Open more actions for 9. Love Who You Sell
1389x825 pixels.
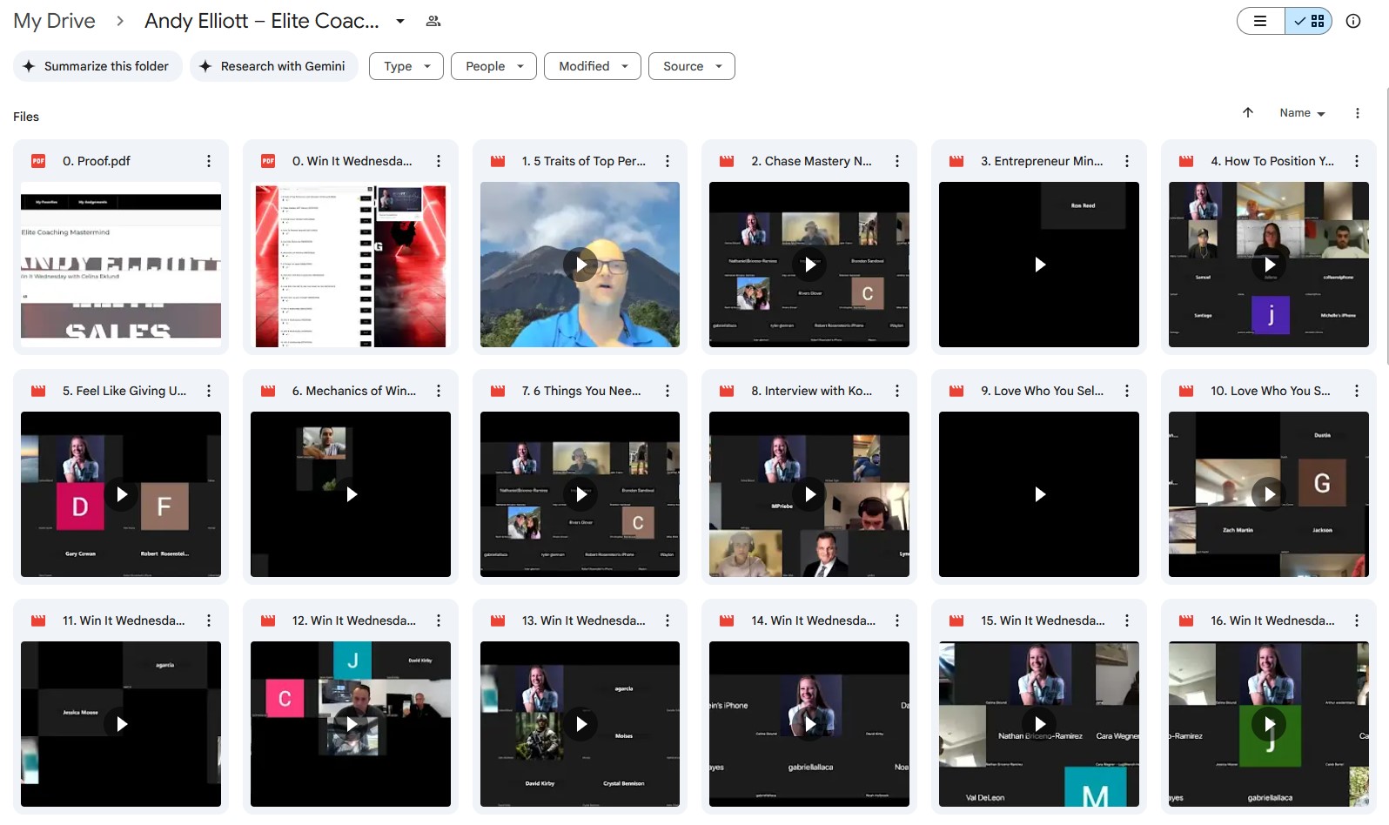pyautogui.click(x=1127, y=391)
